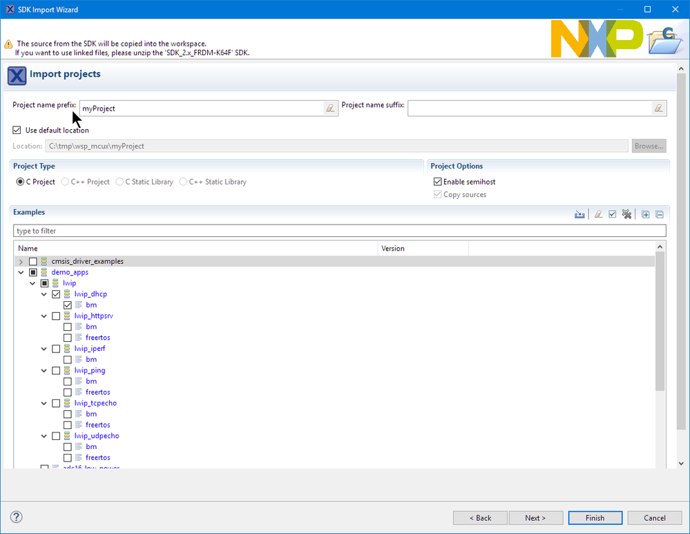Screen dimensions: 690x534
Task: Open help via question mark icon
Action: tap(17, 517)
